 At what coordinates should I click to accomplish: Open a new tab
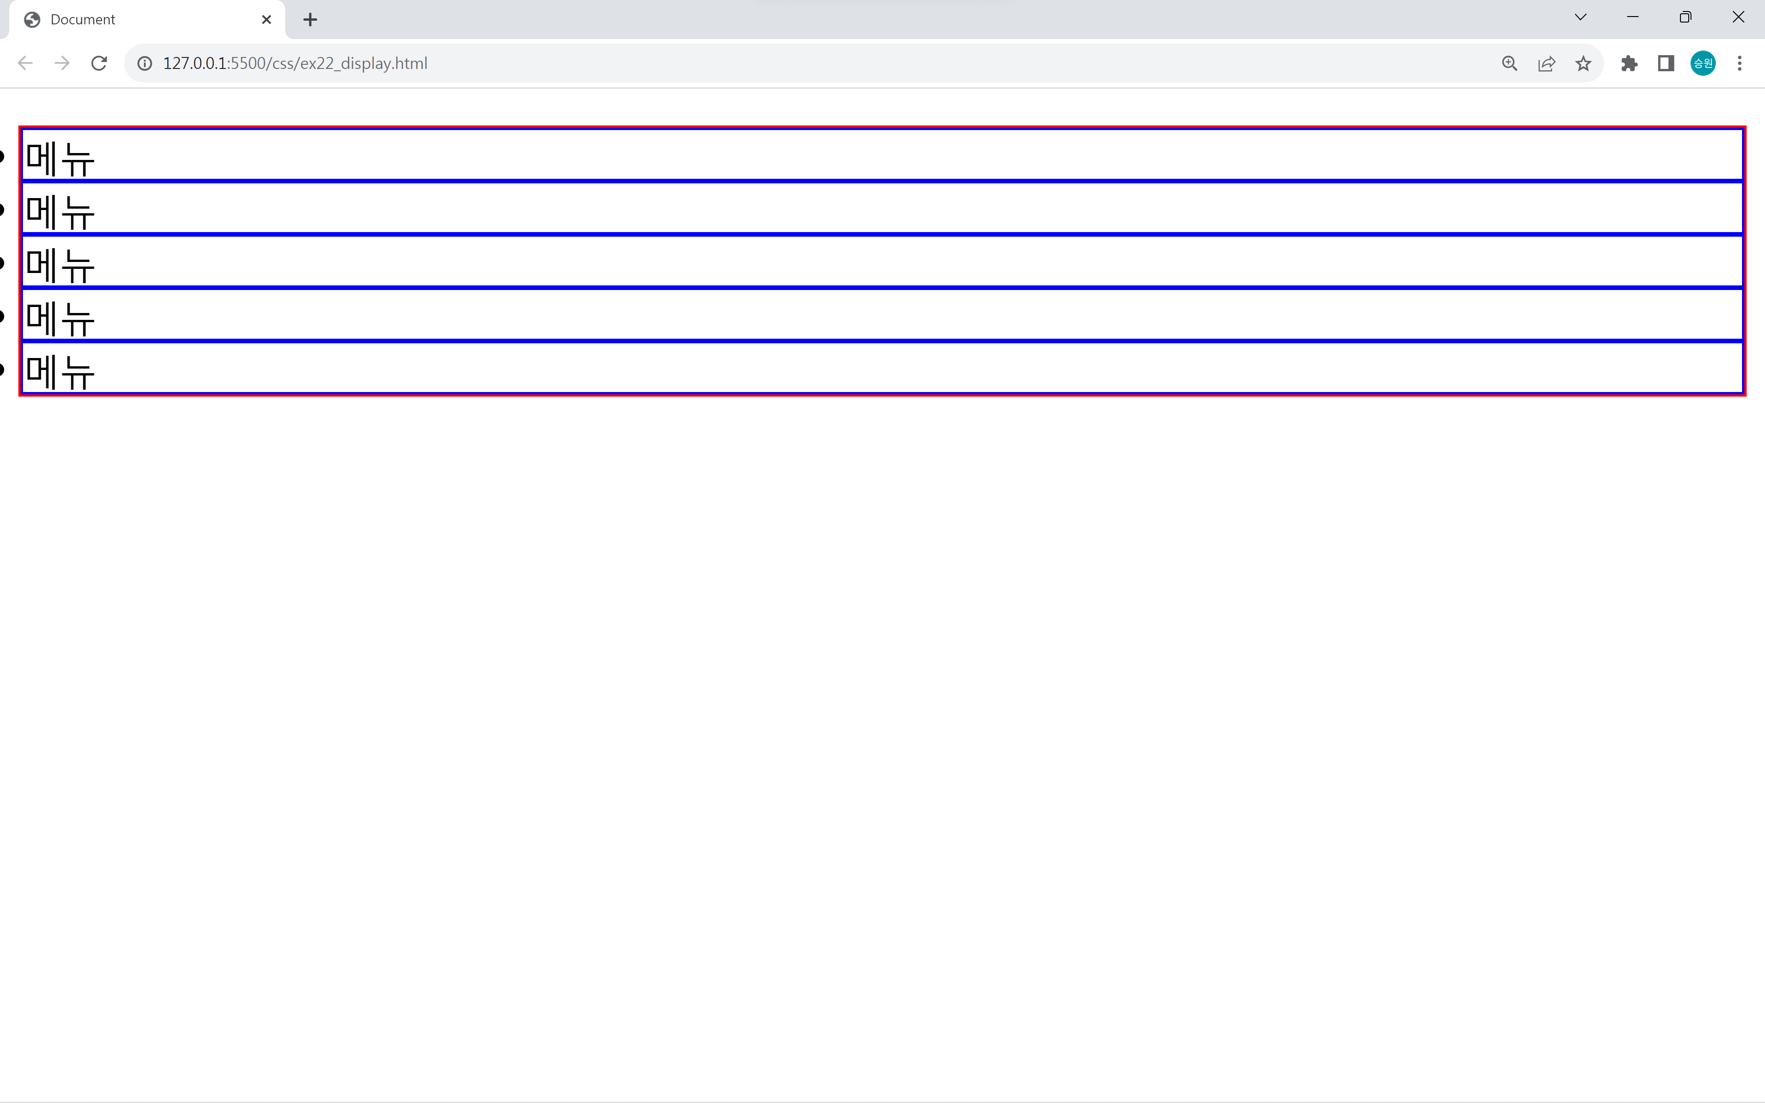[x=310, y=20]
